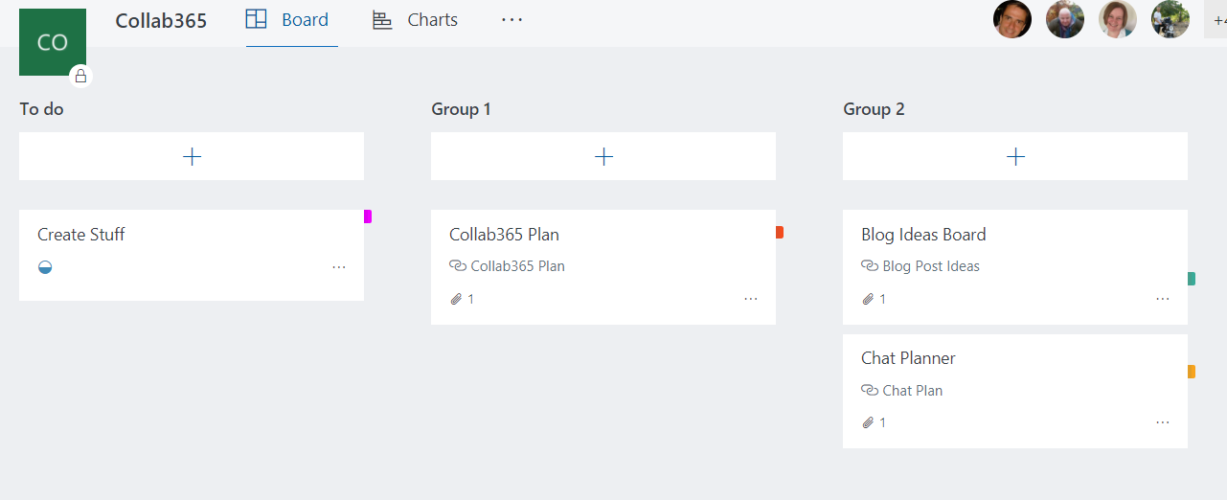Open the ellipsis menu on Create Stuff card
The image size is (1227, 500).
(x=339, y=267)
